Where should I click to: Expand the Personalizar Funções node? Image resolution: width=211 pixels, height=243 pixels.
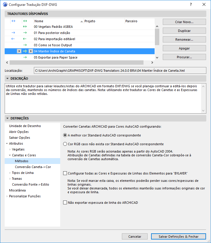point(7,196)
